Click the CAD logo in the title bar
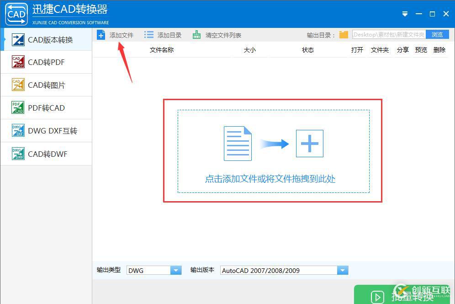Image resolution: width=455 pixels, height=304 pixels. click(16, 14)
